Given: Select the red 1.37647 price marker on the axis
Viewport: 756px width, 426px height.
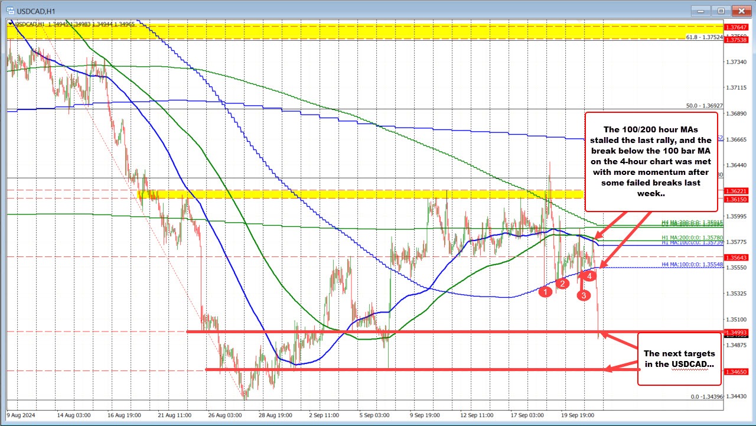Looking at the screenshot, I should (x=736, y=27).
